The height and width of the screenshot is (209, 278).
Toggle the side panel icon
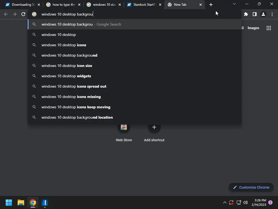[255, 14]
